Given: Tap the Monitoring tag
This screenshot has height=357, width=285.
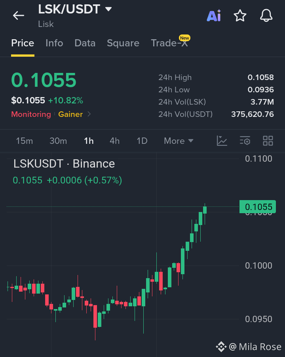Looking at the screenshot, I should point(31,114).
